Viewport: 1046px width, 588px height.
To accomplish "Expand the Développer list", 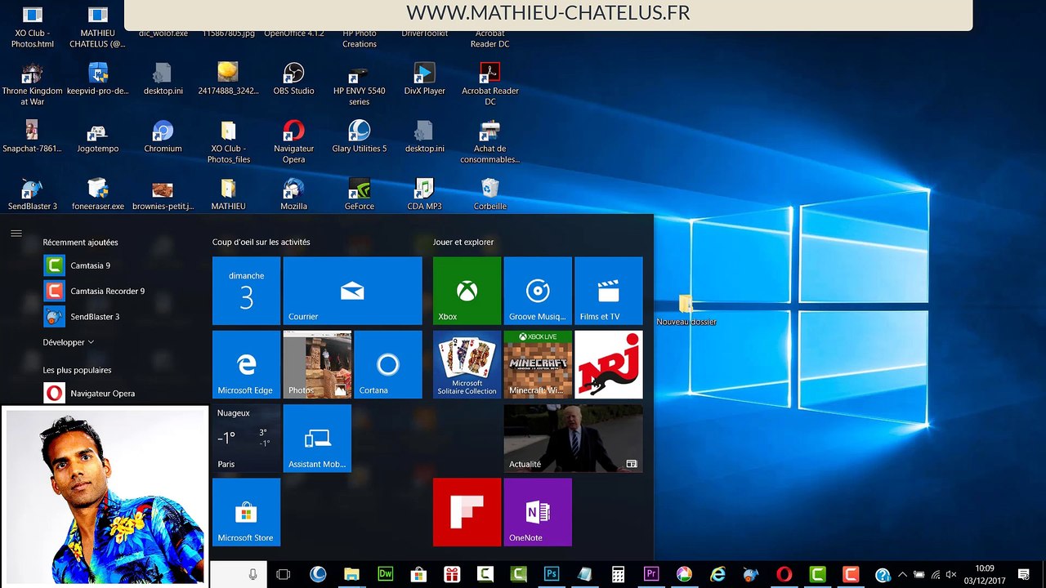I will (69, 342).
